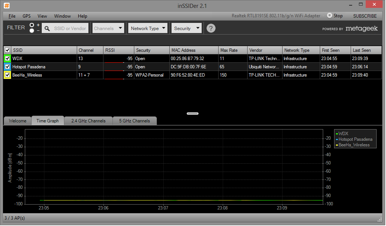Click the Realtek RTL8191SE adapter label
The width and height of the screenshot is (386, 226).
coord(276,16)
